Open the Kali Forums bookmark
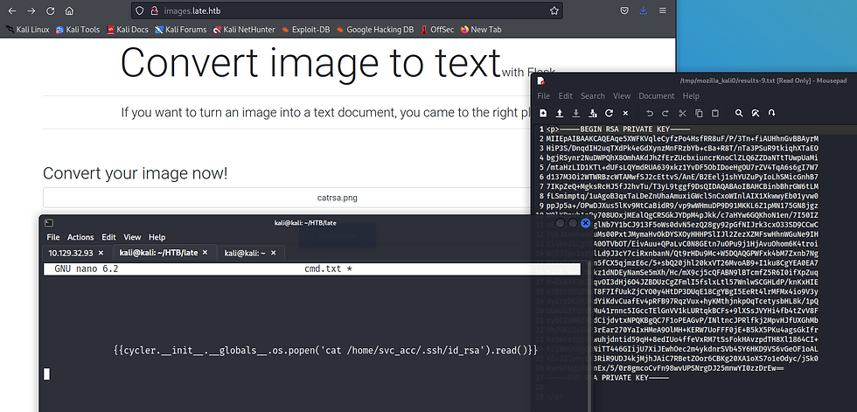This screenshot has width=857, height=412. (180, 30)
